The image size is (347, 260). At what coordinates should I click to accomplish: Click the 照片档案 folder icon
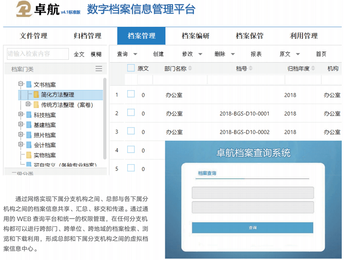[29, 135]
